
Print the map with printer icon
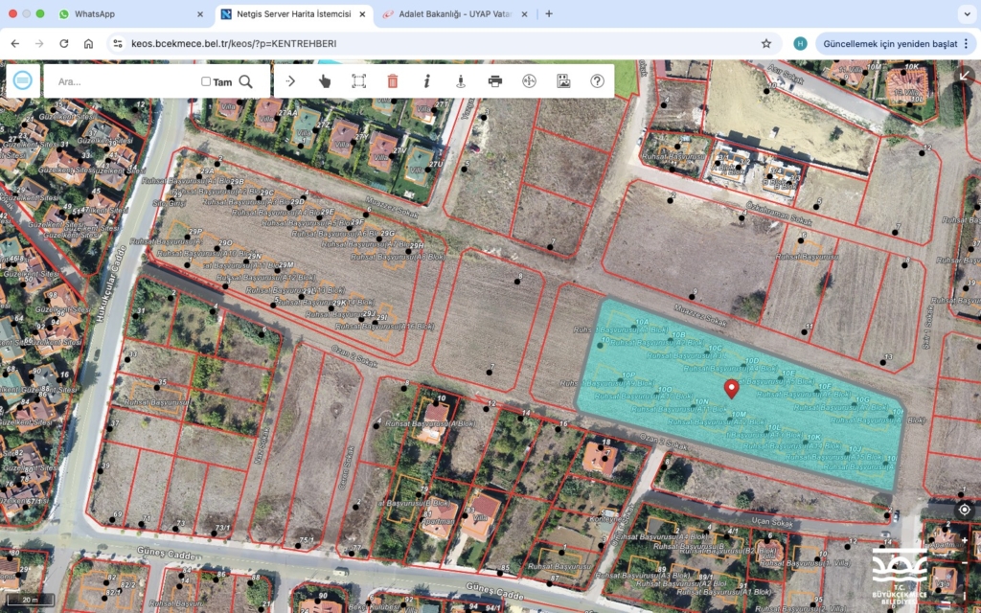click(x=495, y=81)
